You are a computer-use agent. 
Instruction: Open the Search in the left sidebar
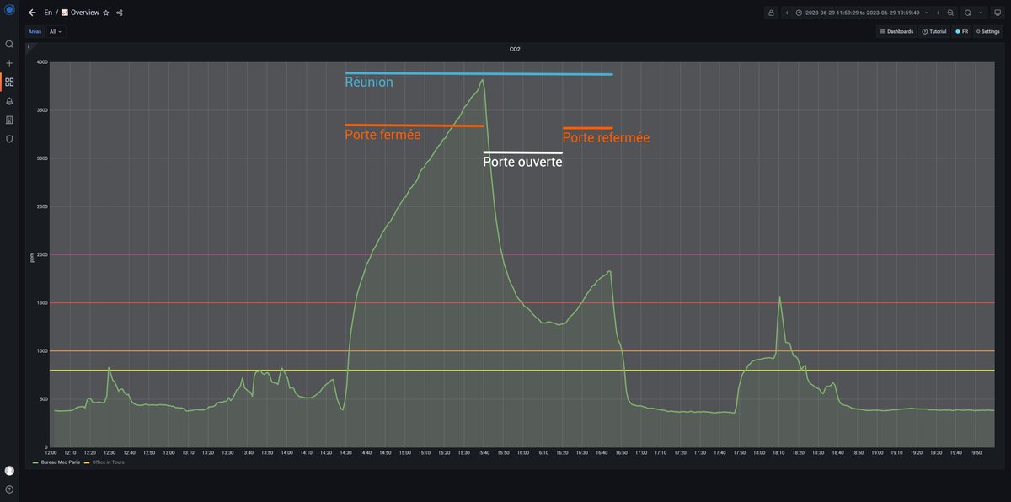pyautogui.click(x=8, y=45)
